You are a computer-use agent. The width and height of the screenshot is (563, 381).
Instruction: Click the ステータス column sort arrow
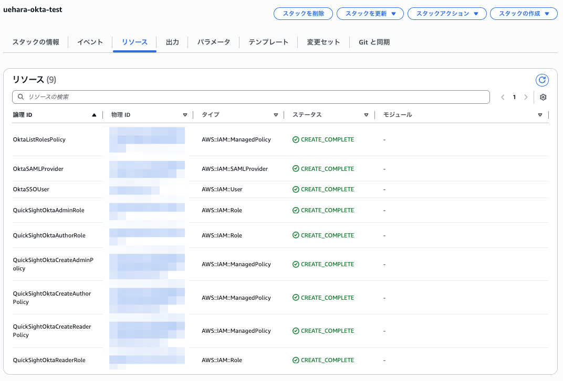366,115
